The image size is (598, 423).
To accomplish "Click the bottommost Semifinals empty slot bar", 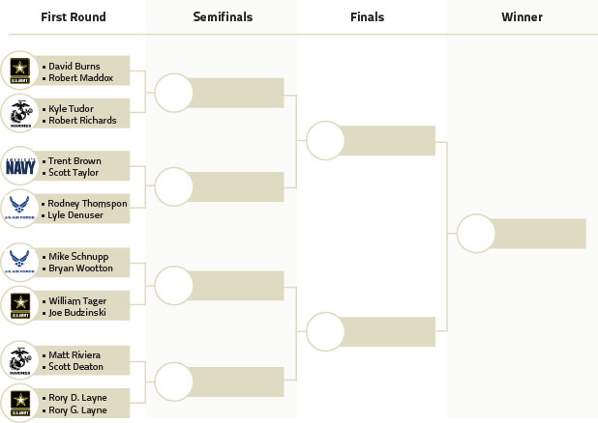I will point(235,381).
